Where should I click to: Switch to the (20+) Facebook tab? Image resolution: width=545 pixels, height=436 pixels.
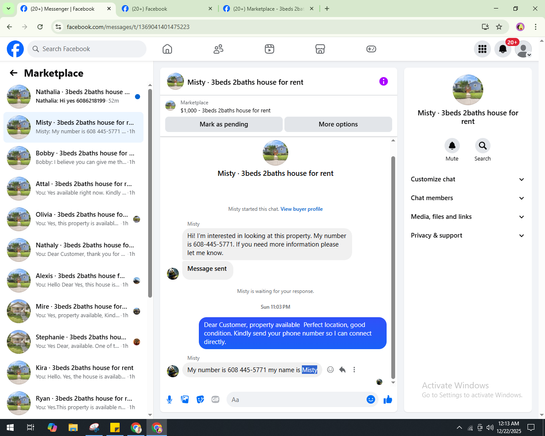[167, 9]
